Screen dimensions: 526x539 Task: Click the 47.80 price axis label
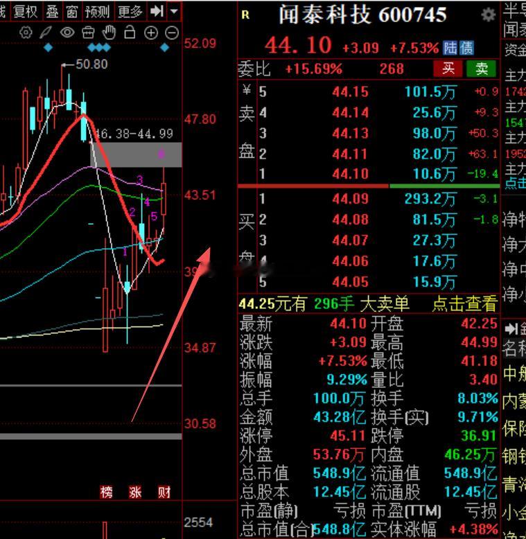[x=200, y=119]
